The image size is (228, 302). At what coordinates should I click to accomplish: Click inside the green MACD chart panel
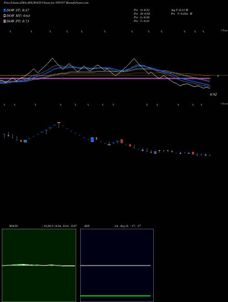(x=39, y=265)
